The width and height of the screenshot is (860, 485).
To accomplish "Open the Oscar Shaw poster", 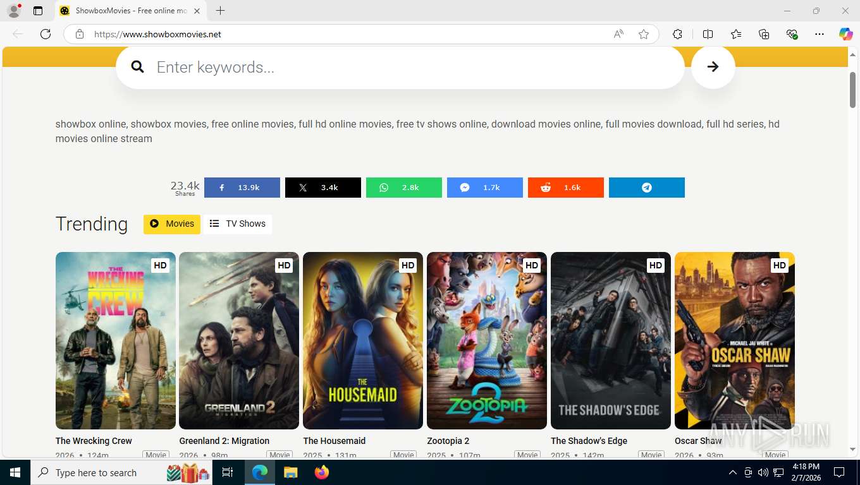I will [735, 341].
